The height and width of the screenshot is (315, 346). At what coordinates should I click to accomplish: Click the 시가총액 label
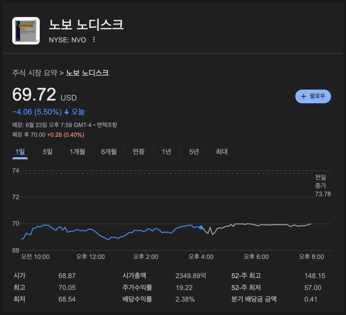click(134, 276)
